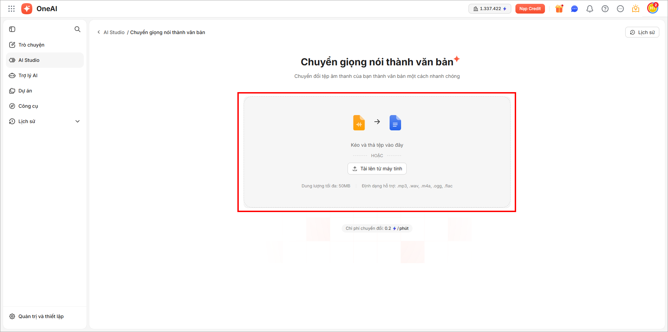Open the Lịch sử history button at top right
The width and height of the screenshot is (668, 332).
[x=642, y=32]
